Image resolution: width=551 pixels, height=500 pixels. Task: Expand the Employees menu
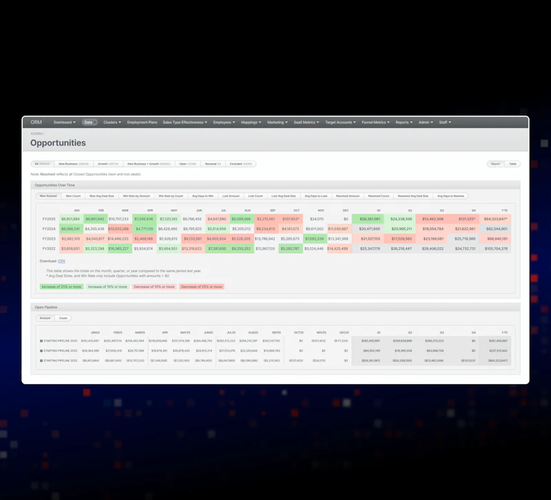(x=224, y=123)
